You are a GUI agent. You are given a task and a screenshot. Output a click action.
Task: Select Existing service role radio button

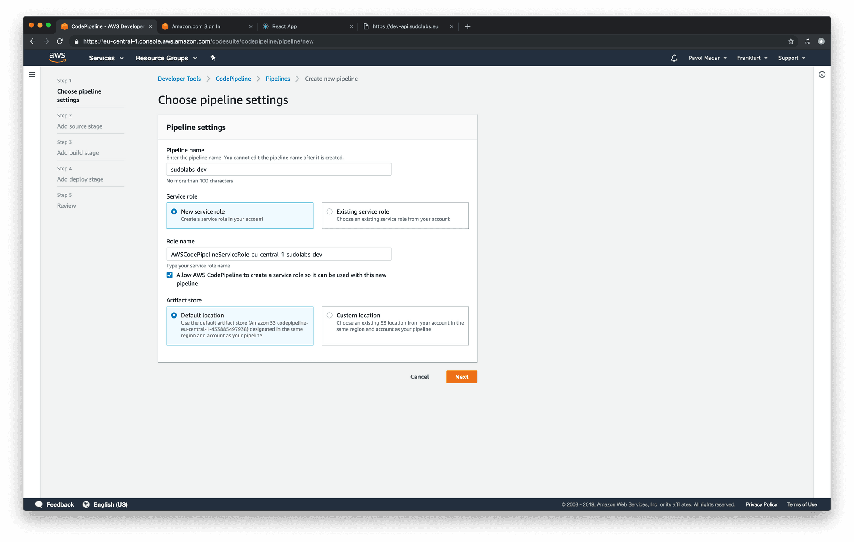[x=329, y=211]
